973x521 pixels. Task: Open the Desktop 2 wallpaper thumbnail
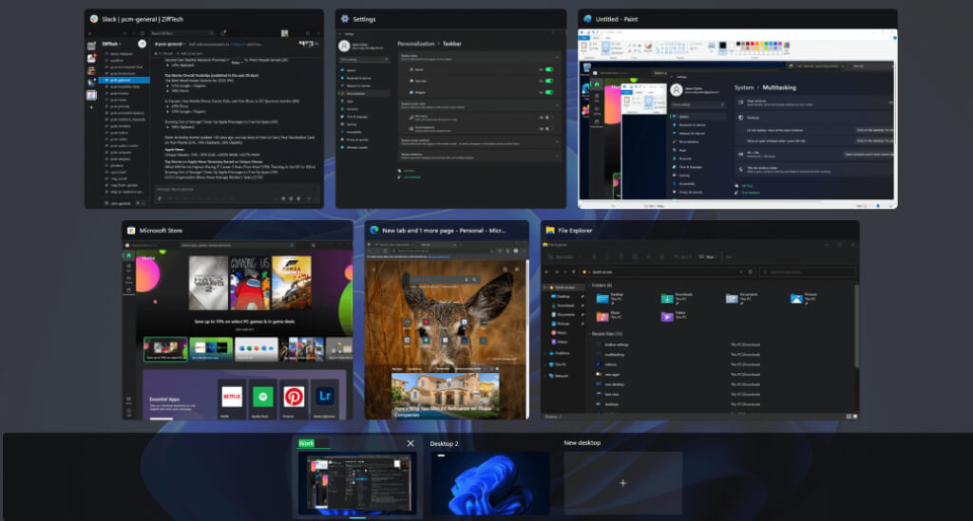[x=489, y=483]
